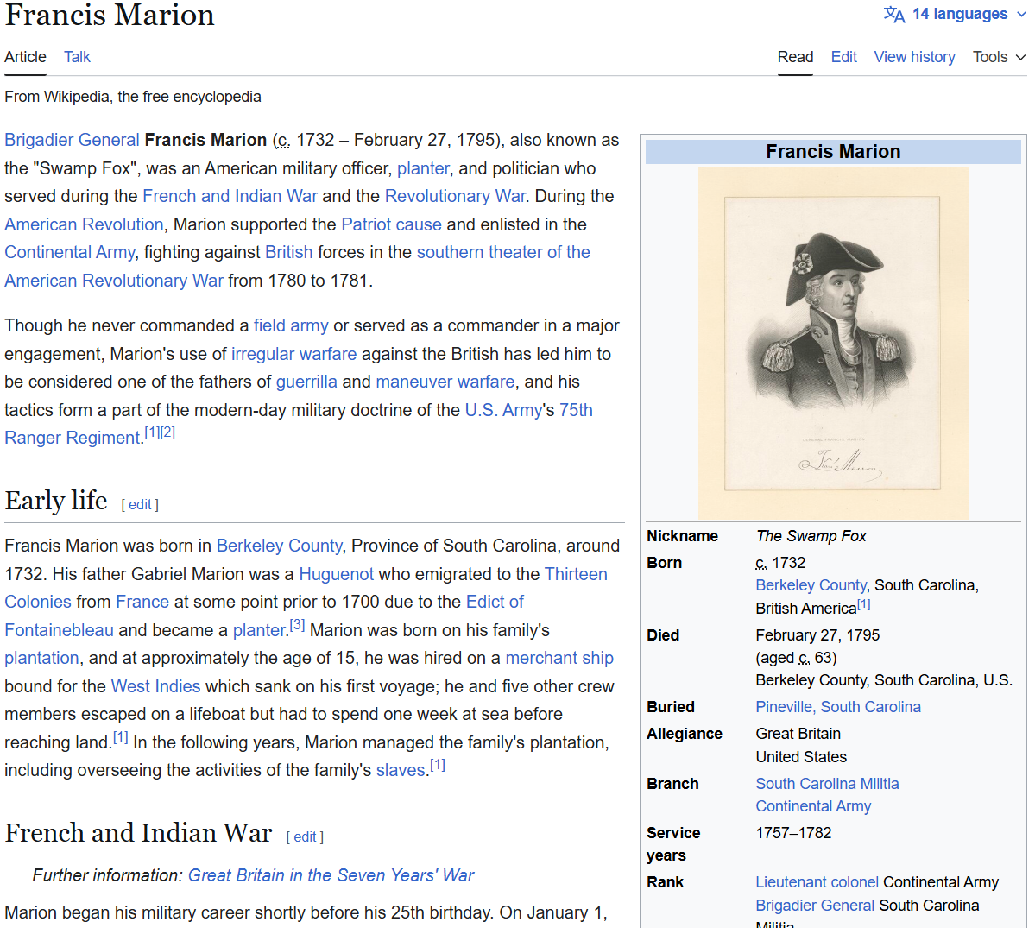
Task: Follow the British link
Action: pyautogui.click(x=288, y=253)
